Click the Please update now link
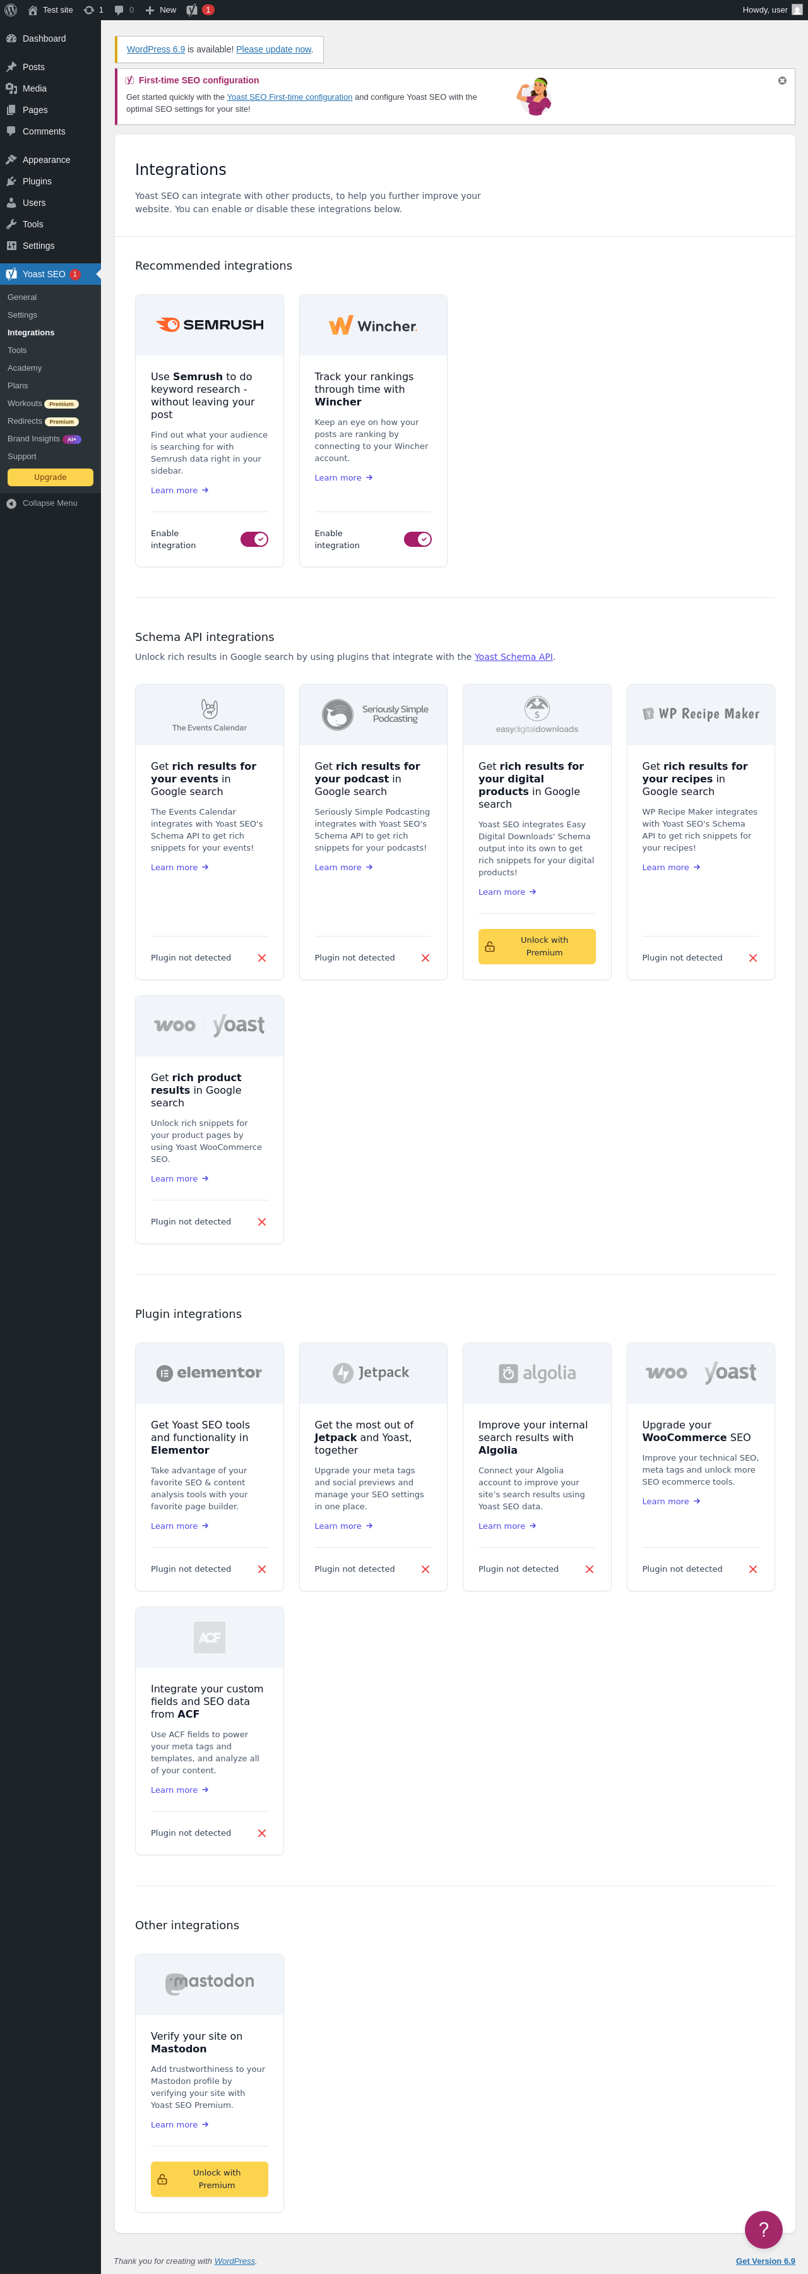Screen dimensions: 808x2274 273,49
